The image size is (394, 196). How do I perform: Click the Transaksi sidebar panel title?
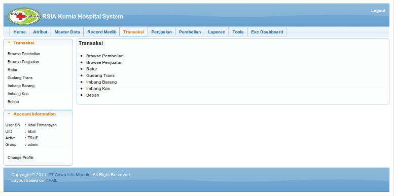point(24,43)
